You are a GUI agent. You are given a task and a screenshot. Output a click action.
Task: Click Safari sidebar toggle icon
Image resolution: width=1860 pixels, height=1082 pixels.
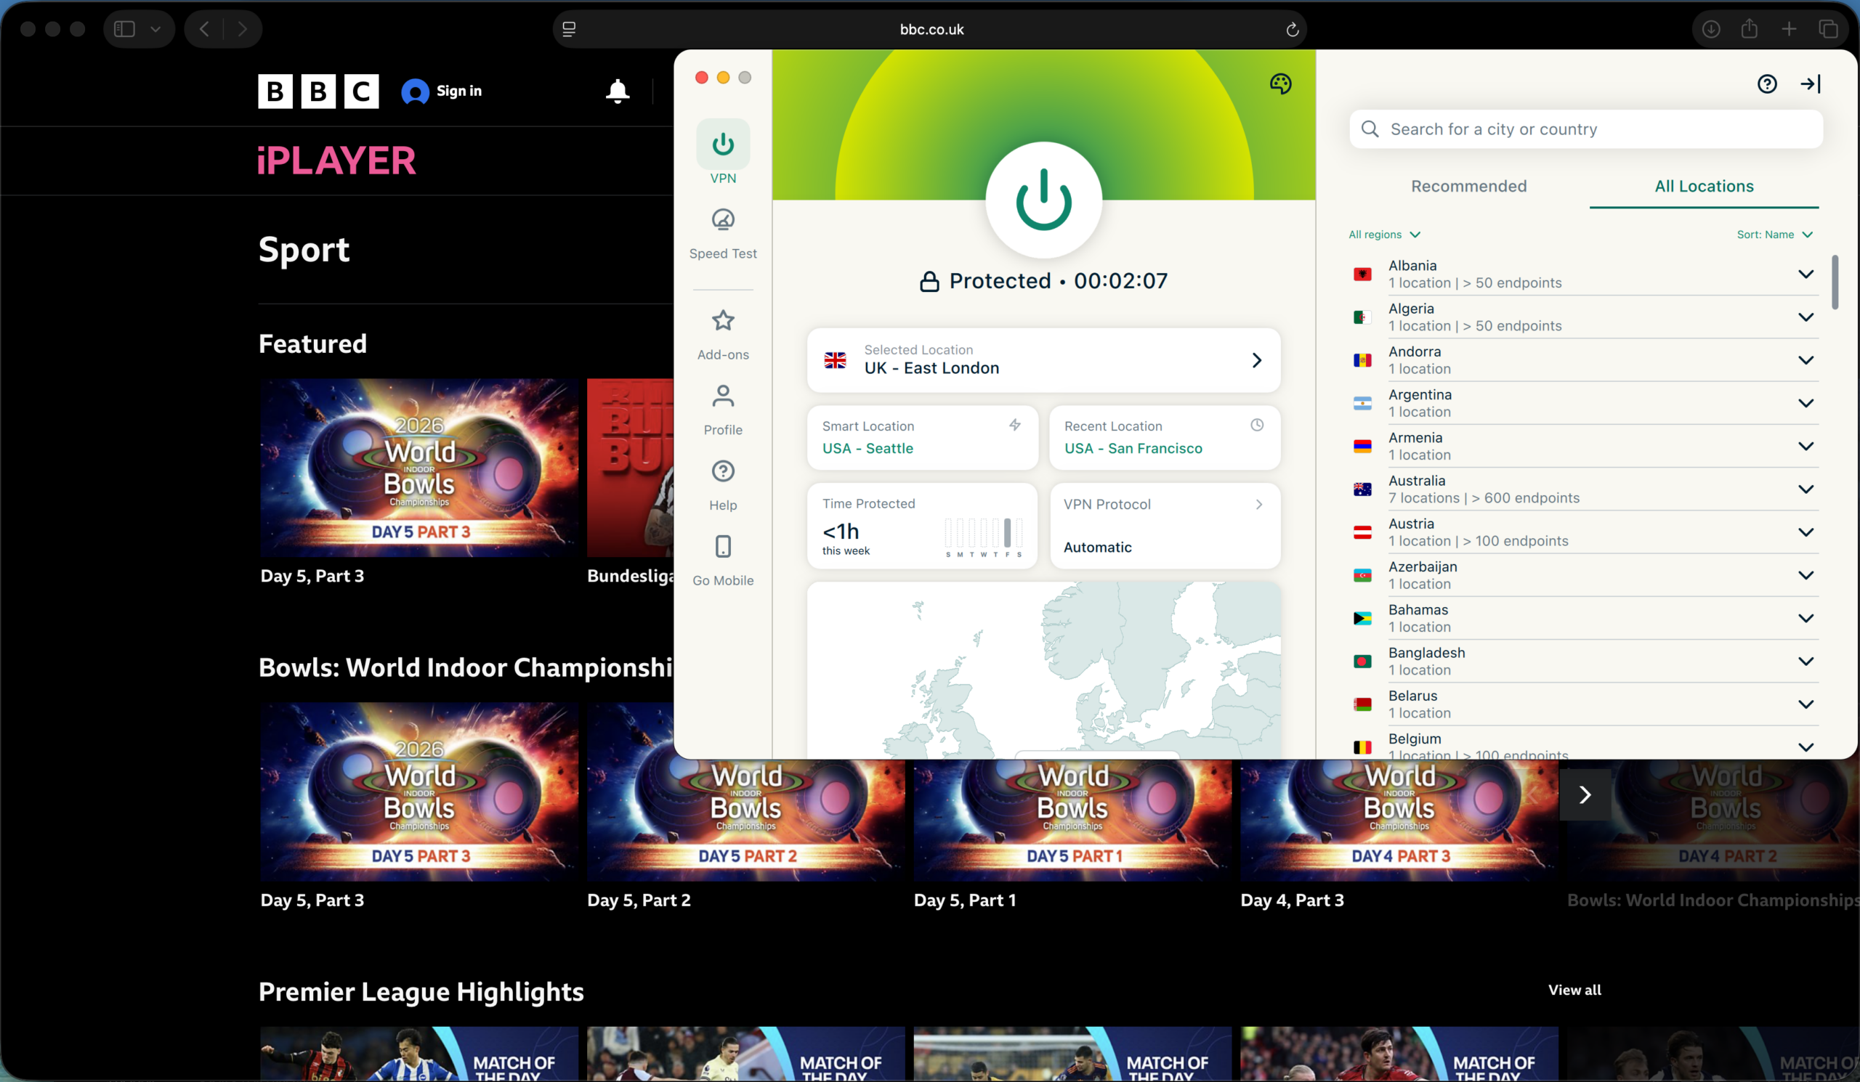pos(124,29)
